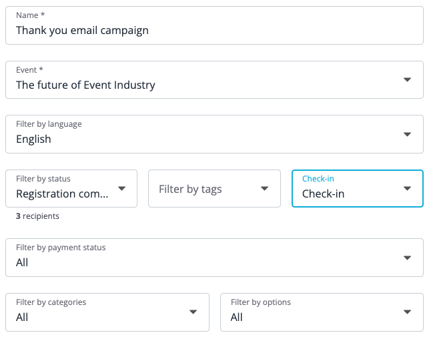Open the Filter by tags arrow icon

(x=264, y=188)
